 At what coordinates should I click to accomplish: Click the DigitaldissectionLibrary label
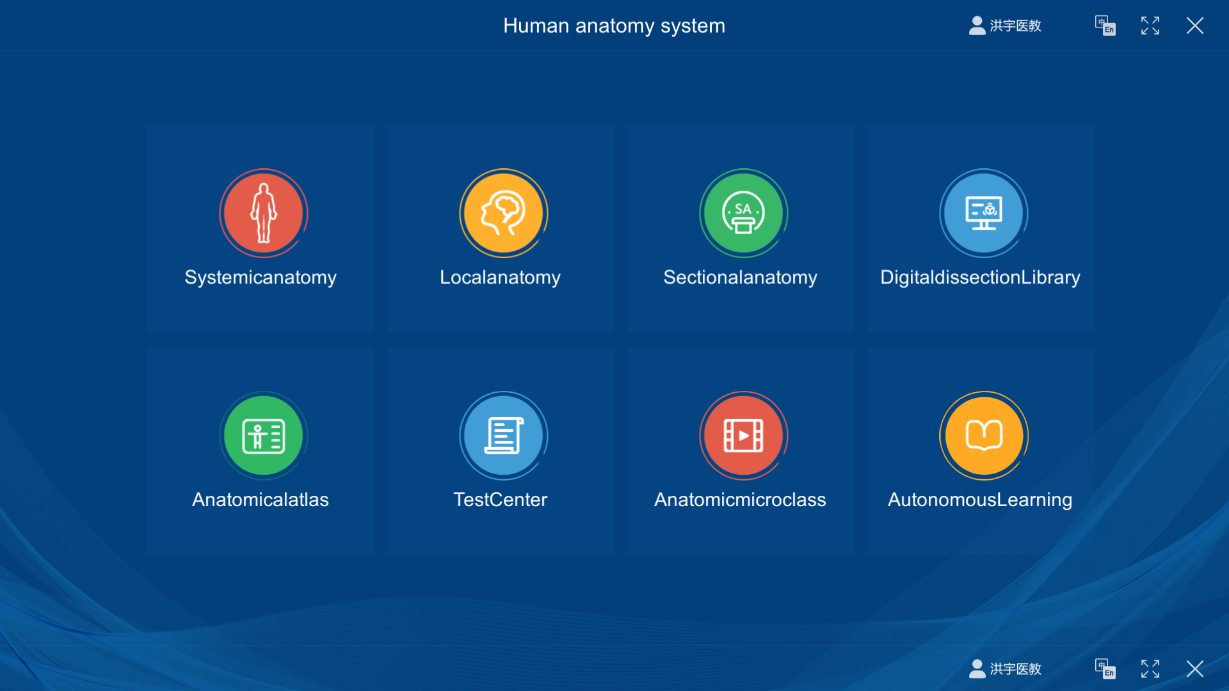[x=980, y=278]
